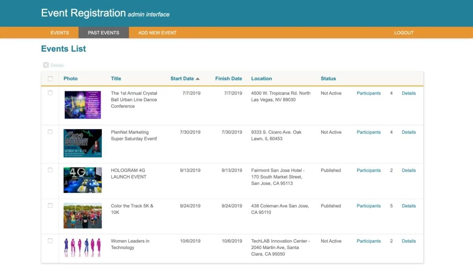Click the Start Date sort arrow
The image size is (473, 266).
(198, 79)
